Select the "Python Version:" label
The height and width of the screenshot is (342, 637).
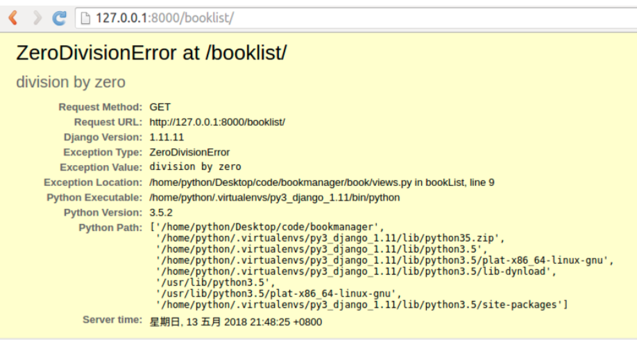tap(103, 212)
